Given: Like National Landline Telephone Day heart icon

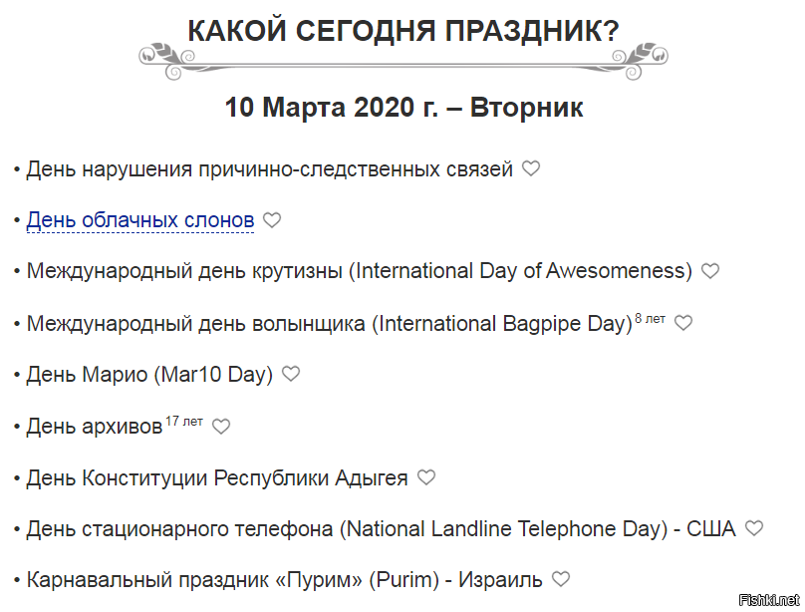Looking at the screenshot, I should pyautogui.click(x=753, y=528).
